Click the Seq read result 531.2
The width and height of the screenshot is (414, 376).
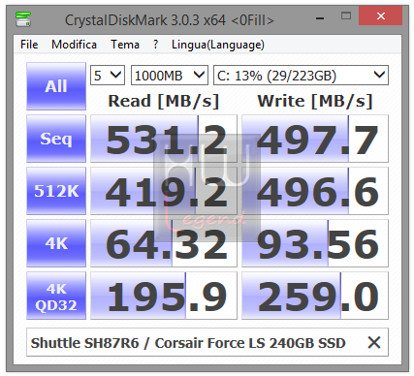pyautogui.click(x=164, y=139)
